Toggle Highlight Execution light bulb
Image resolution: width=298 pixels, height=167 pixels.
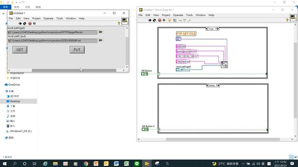(169, 20)
